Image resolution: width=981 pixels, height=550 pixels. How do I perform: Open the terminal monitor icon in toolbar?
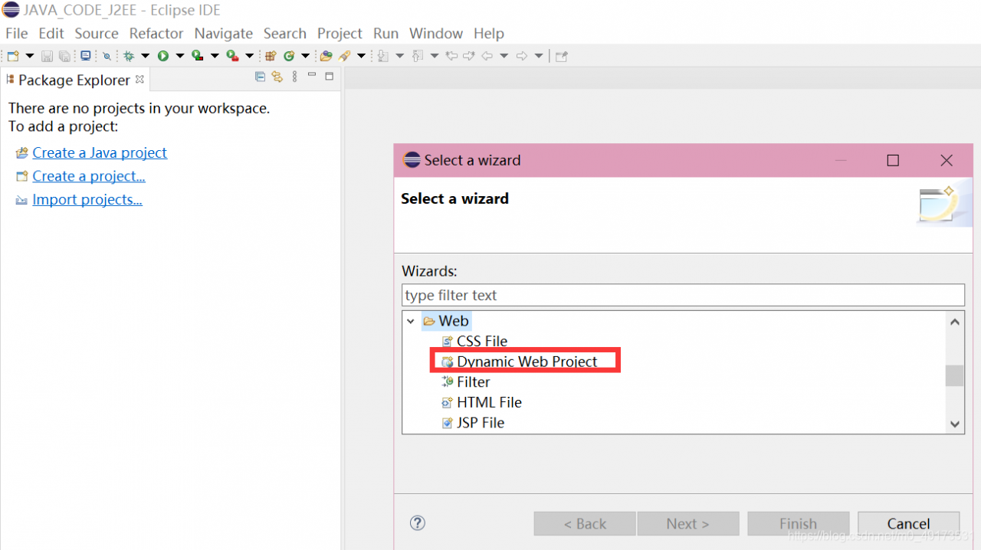click(85, 56)
